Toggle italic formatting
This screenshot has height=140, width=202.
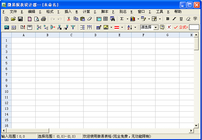[174, 19]
